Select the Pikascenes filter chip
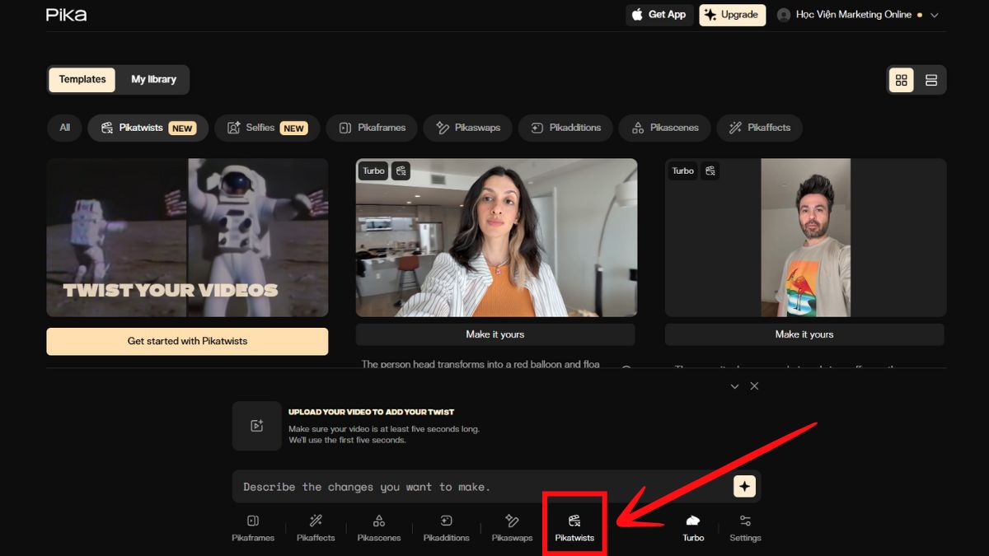This screenshot has height=556, width=989. [x=665, y=128]
